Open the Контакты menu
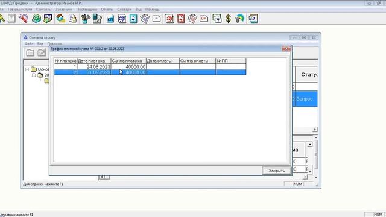Image resolution: width=386 pixels, height=217 pixels. (44, 10)
